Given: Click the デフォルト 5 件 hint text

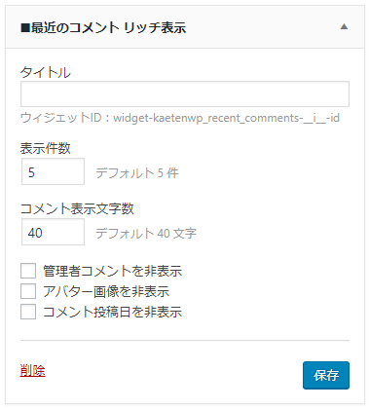Looking at the screenshot, I should click(x=137, y=172).
